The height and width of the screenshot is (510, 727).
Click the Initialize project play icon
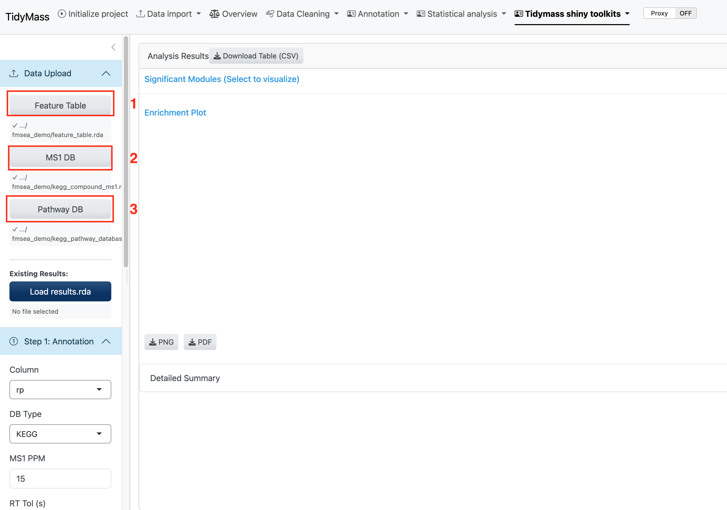(62, 14)
